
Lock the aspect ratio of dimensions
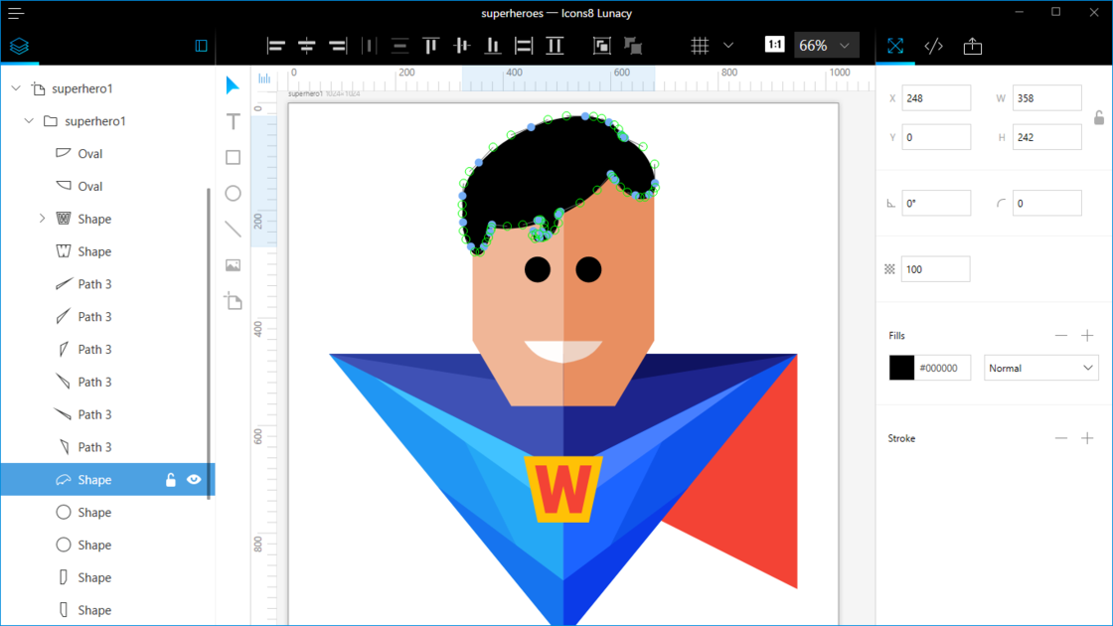pos(1098,117)
